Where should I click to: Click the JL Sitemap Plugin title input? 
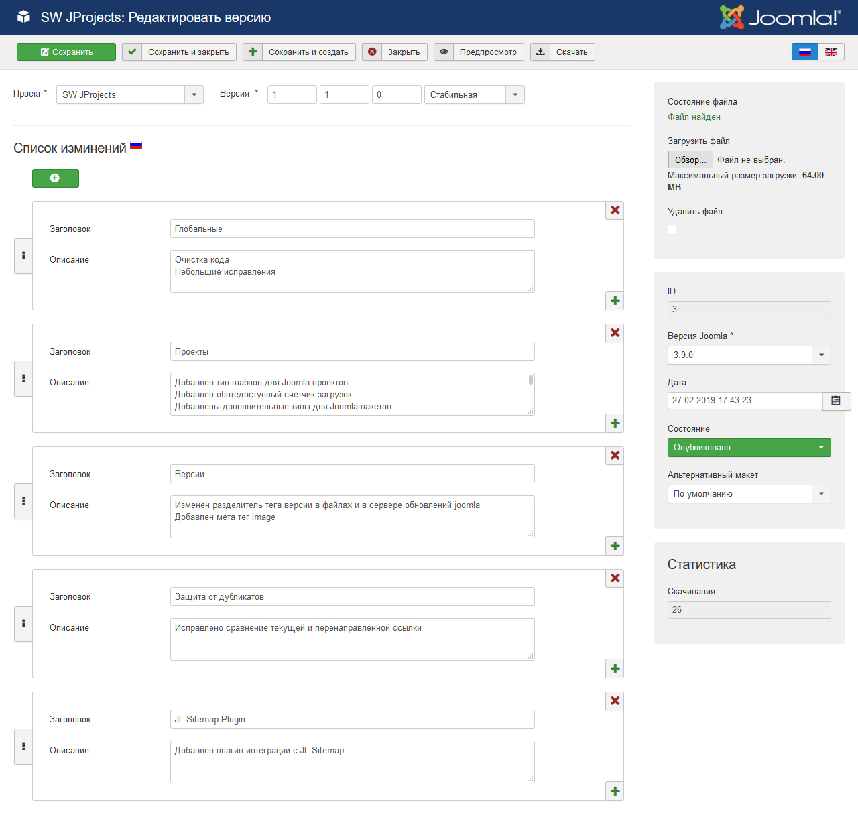click(x=353, y=719)
